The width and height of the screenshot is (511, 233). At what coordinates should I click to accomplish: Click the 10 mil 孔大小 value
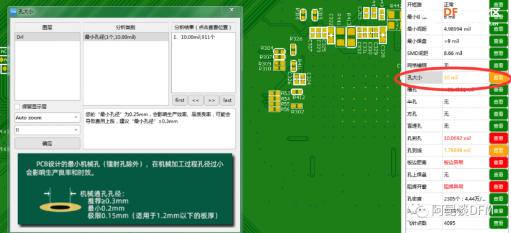click(451, 77)
